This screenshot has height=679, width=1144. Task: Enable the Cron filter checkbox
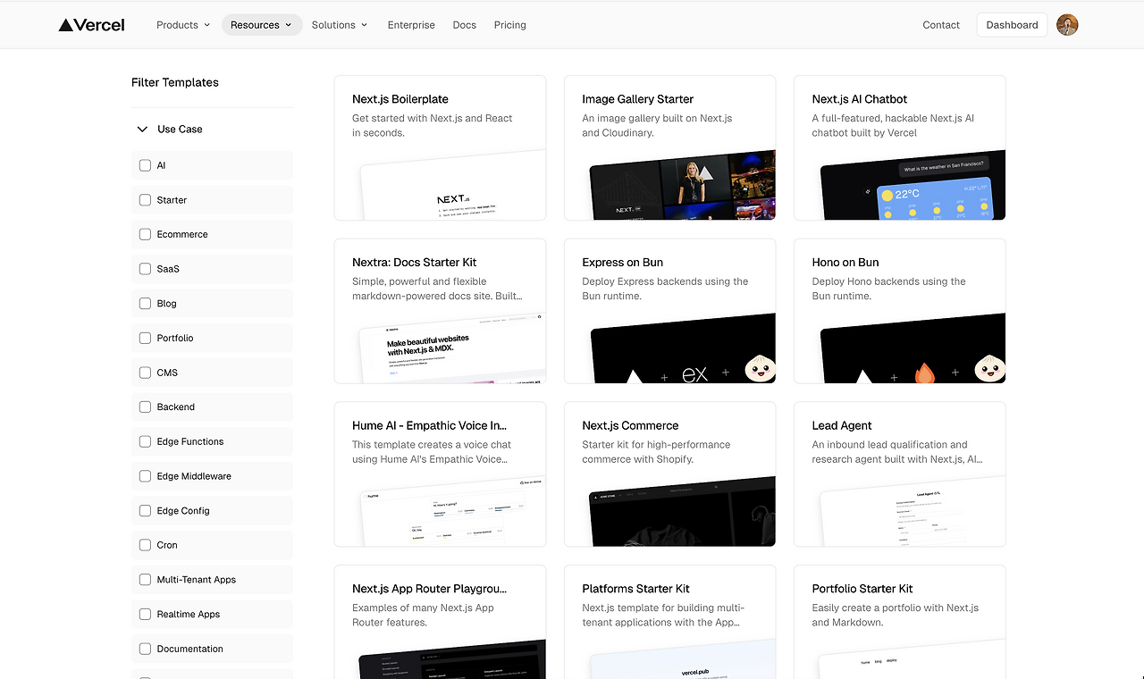145,545
